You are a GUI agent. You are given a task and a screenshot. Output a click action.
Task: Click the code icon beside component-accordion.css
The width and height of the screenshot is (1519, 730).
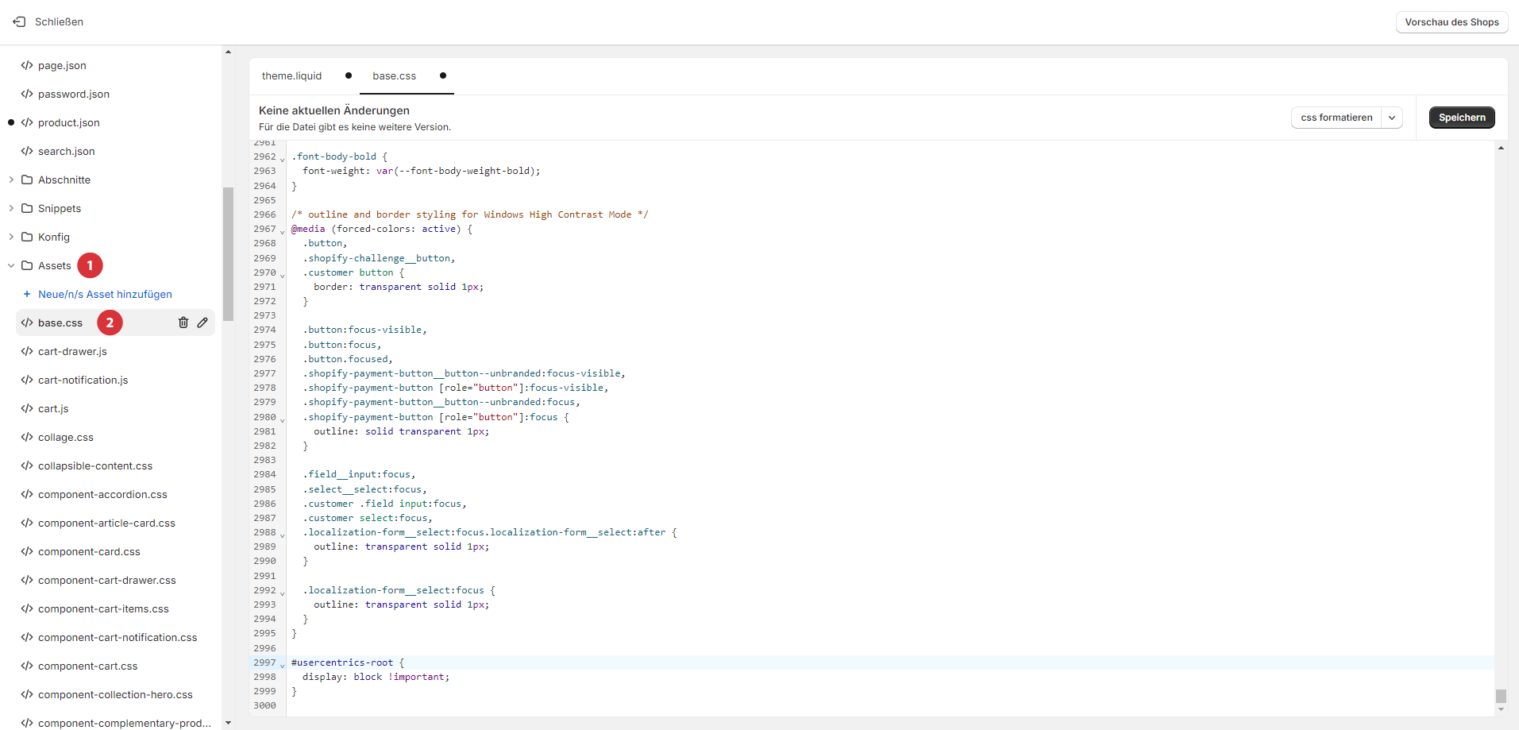pyautogui.click(x=27, y=494)
